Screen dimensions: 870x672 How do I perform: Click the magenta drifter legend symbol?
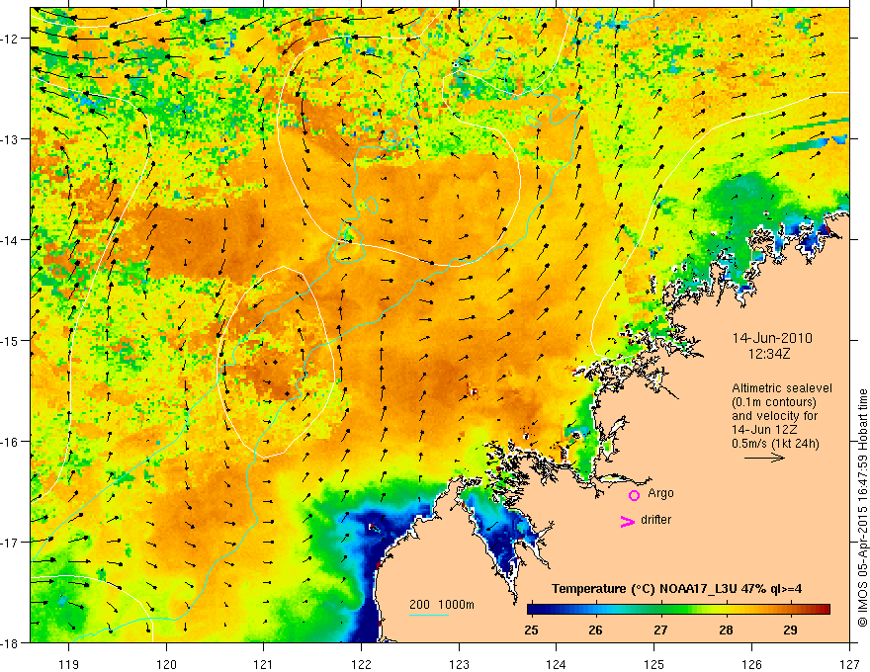click(628, 521)
